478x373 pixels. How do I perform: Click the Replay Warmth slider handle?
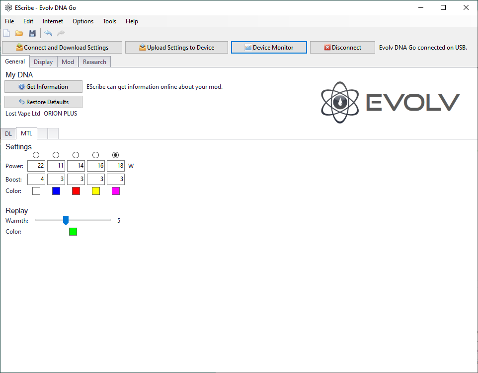pyautogui.click(x=66, y=220)
